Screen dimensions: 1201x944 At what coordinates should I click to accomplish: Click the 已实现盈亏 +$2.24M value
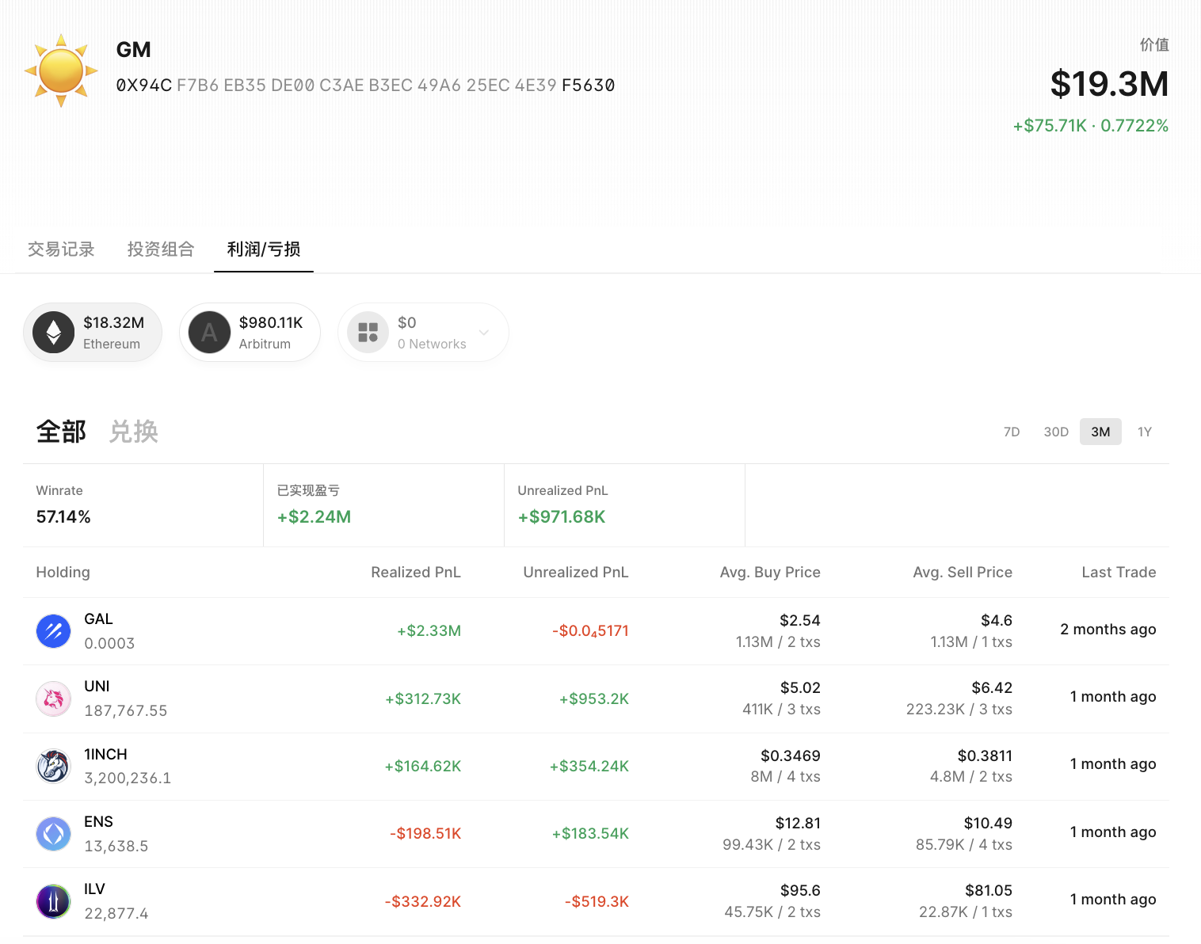pos(314,517)
